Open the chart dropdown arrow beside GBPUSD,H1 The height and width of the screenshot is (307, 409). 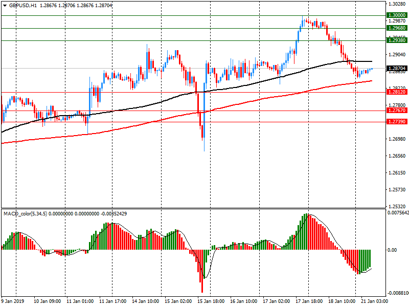(5, 5)
